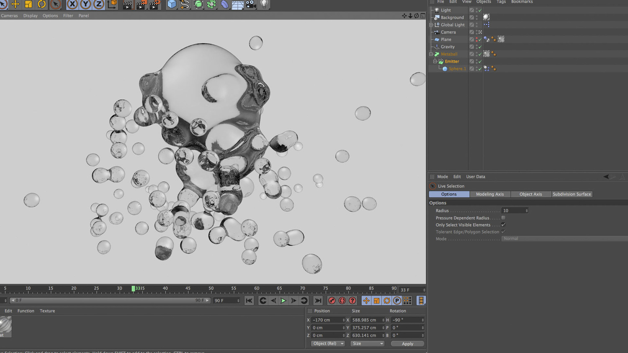The image size is (628, 353).
Task: Click the preview range slider bar
Action: [x=110, y=300]
